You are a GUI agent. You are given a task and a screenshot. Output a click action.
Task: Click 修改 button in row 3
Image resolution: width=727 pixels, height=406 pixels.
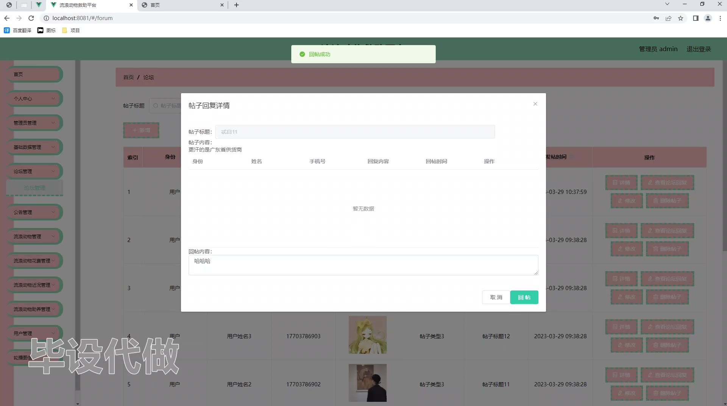pos(627,297)
